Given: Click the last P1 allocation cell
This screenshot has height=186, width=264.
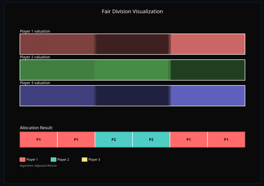Looking at the screenshot, I should 226,139.
